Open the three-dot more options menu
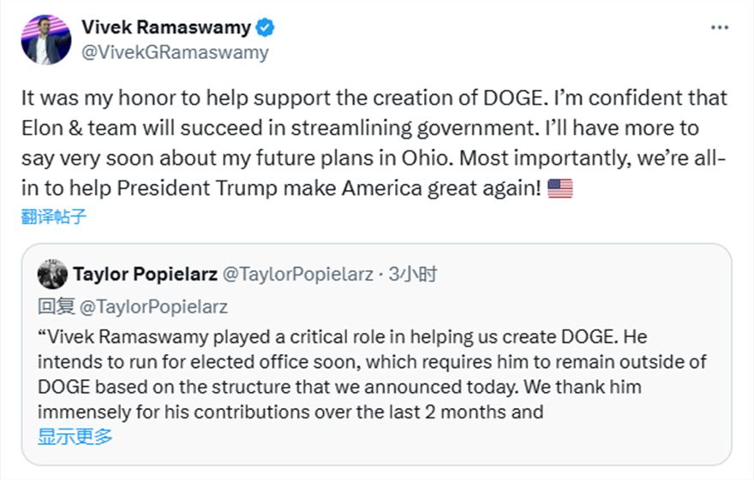Screen dimensions: 754x480 720,28
